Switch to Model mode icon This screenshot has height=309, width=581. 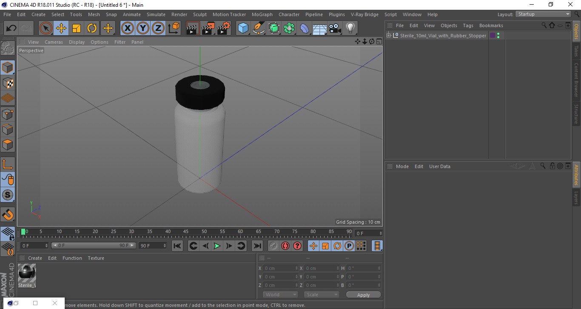coord(8,67)
